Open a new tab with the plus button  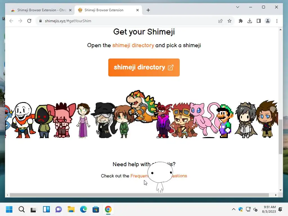point(148,10)
